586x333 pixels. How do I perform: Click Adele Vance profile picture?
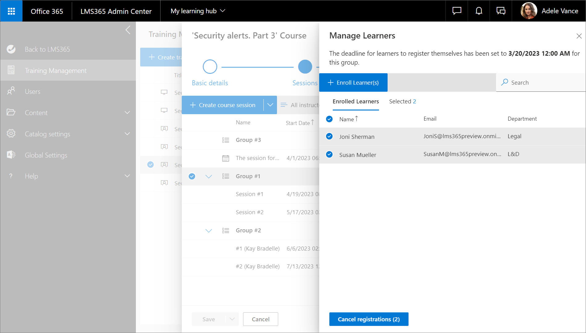528,11
